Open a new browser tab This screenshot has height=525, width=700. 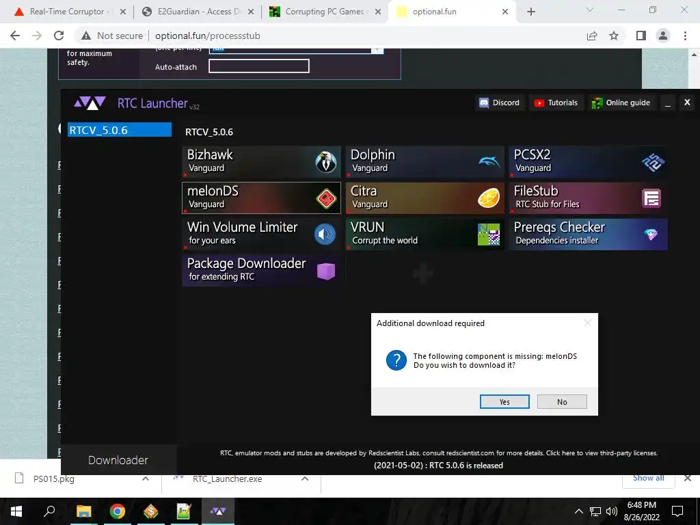tap(530, 12)
